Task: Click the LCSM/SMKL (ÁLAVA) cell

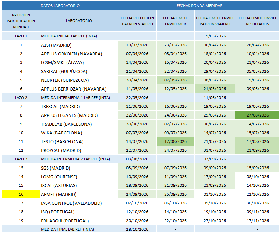Action: (79, 62)
